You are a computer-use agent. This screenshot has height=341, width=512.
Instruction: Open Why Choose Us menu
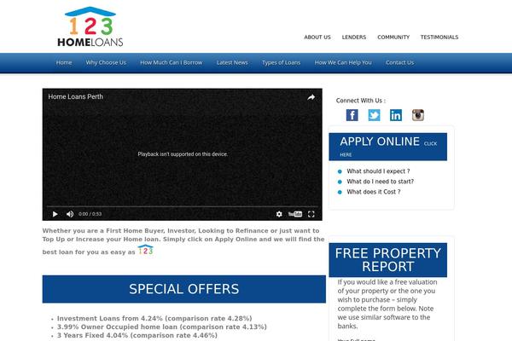[x=106, y=62]
